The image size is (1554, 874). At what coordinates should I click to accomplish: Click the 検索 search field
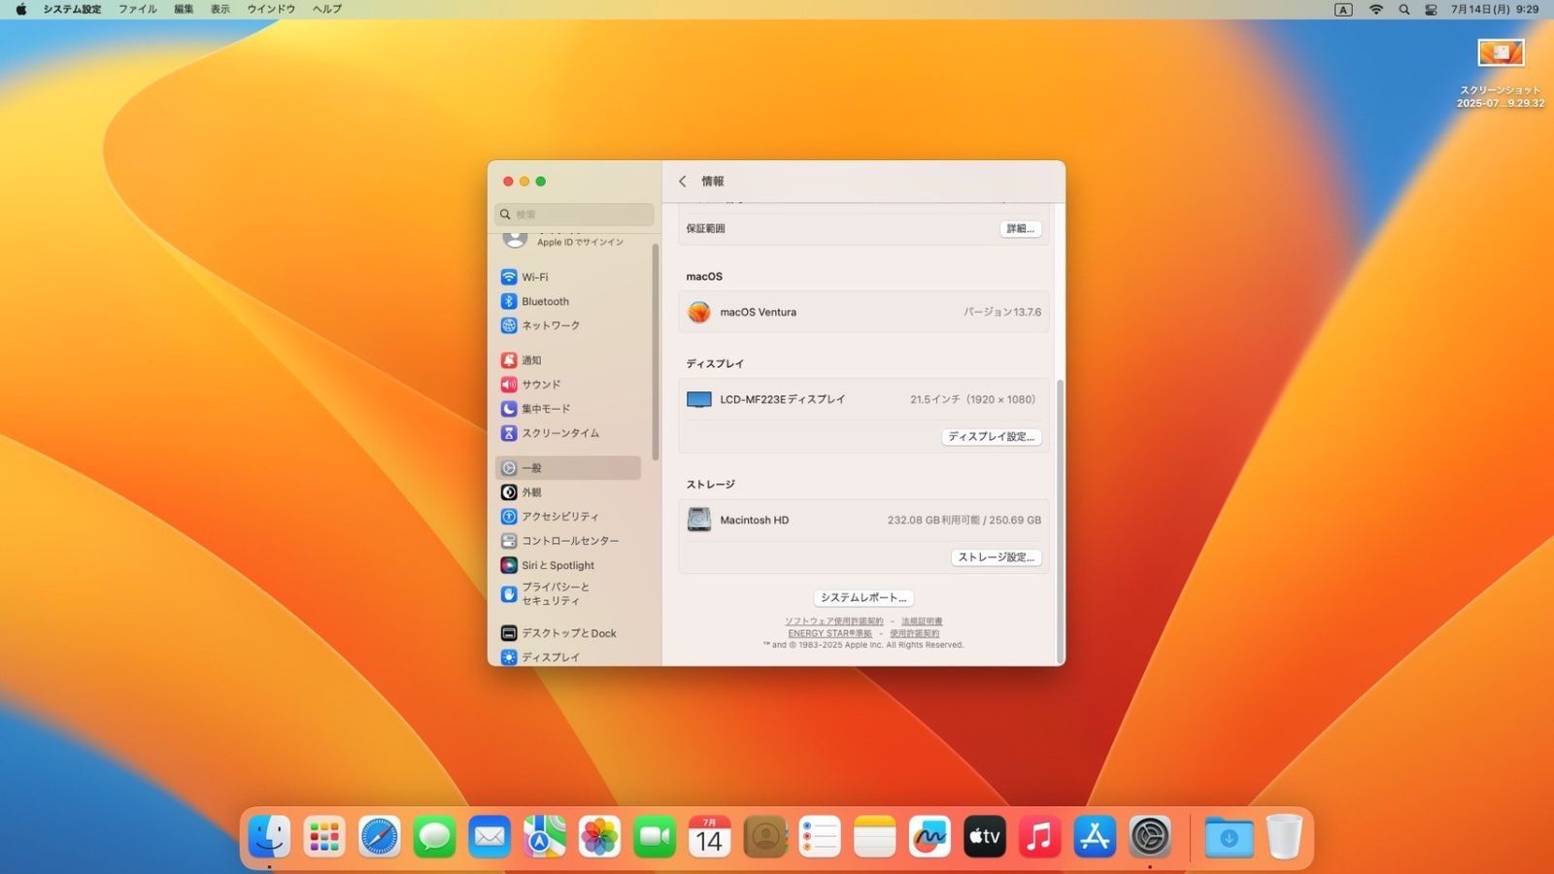pos(574,215)
